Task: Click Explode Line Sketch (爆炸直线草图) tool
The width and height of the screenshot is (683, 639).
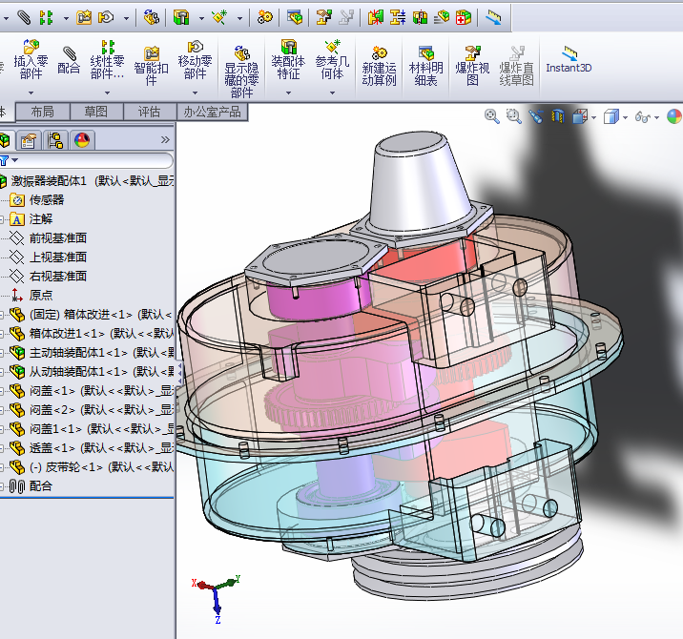Action: coord(516,66)
